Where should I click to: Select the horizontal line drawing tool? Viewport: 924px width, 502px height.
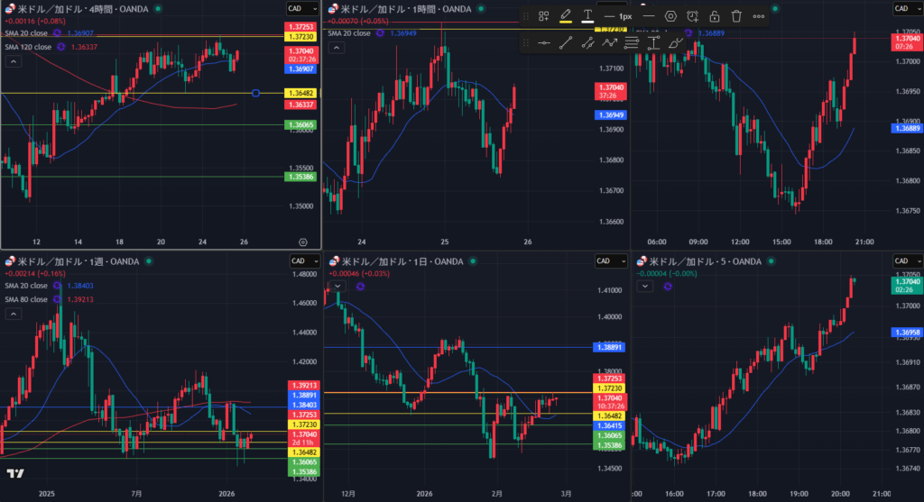(x=544, y=42)
